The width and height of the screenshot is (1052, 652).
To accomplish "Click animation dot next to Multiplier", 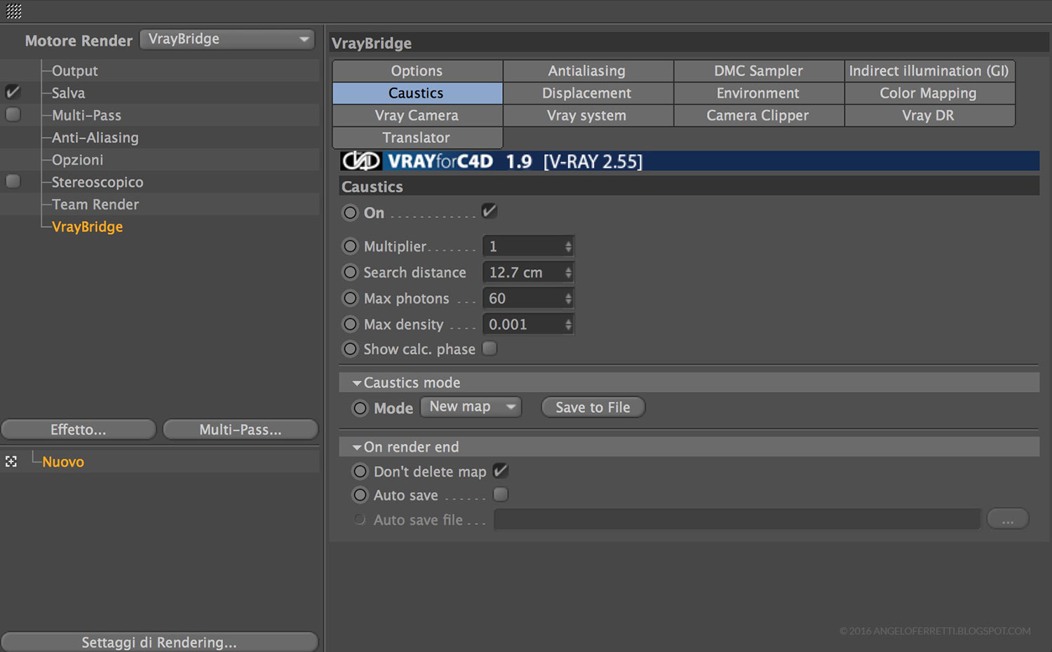I will point(350,246).
